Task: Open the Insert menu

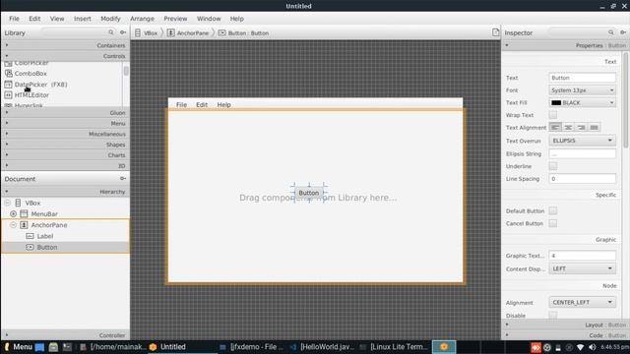Action: (83, 19)
